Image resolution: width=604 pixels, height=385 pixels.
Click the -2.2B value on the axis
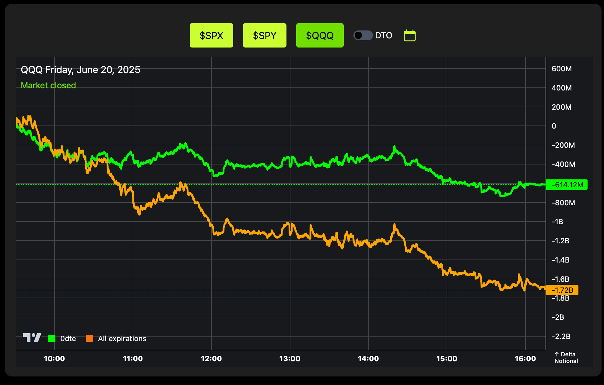[x=561, y=337]
